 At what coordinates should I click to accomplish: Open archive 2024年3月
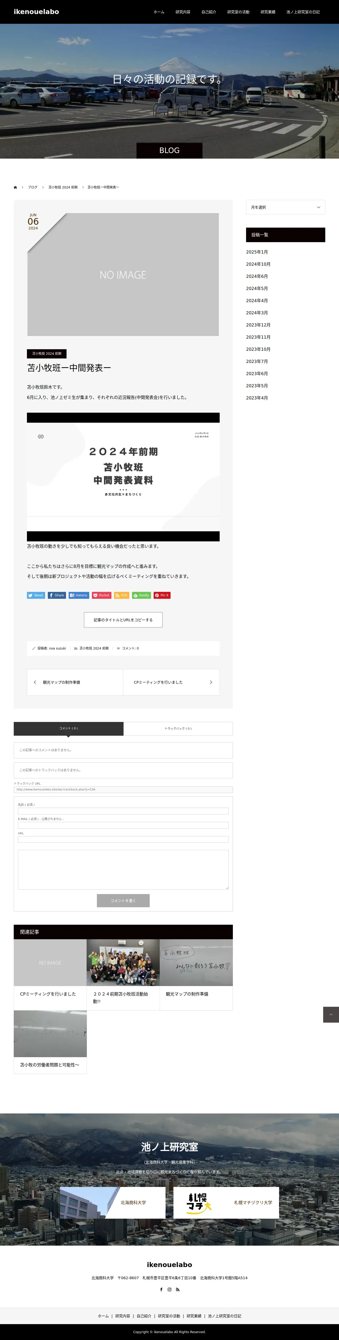tap(257, 313)
